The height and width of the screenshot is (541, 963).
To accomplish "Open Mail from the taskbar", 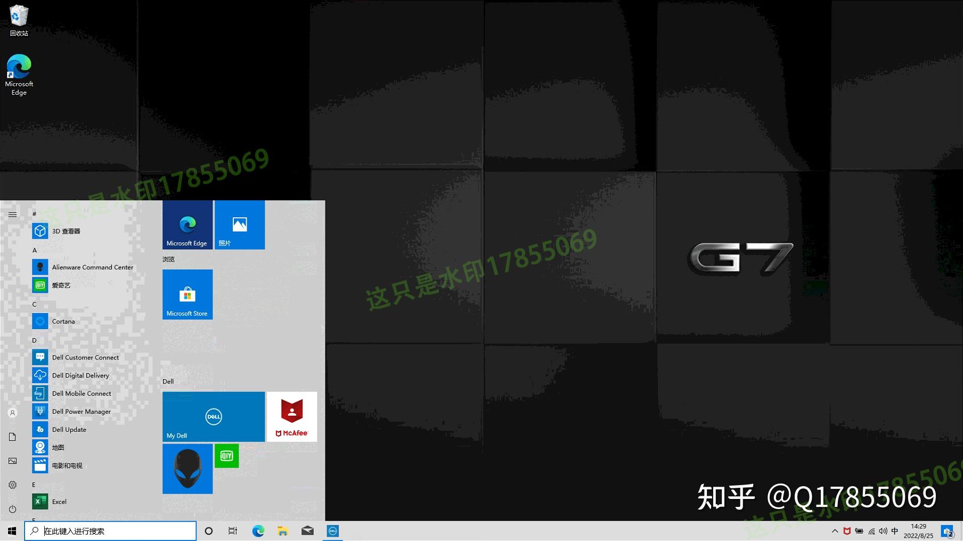I will coord(307,530).
